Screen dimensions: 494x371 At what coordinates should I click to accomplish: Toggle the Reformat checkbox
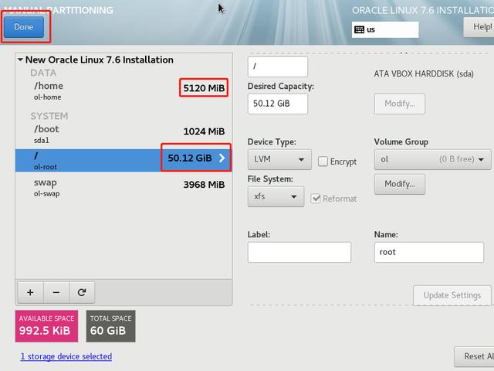[x=316, y=199]
